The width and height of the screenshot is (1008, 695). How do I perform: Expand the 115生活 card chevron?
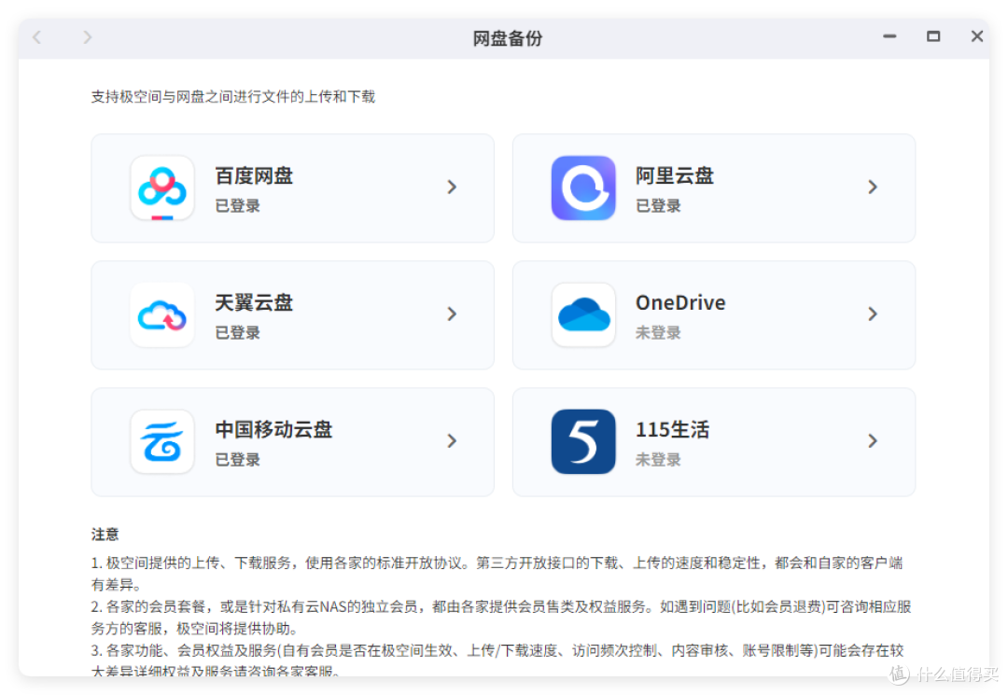(x=873, y=440)
